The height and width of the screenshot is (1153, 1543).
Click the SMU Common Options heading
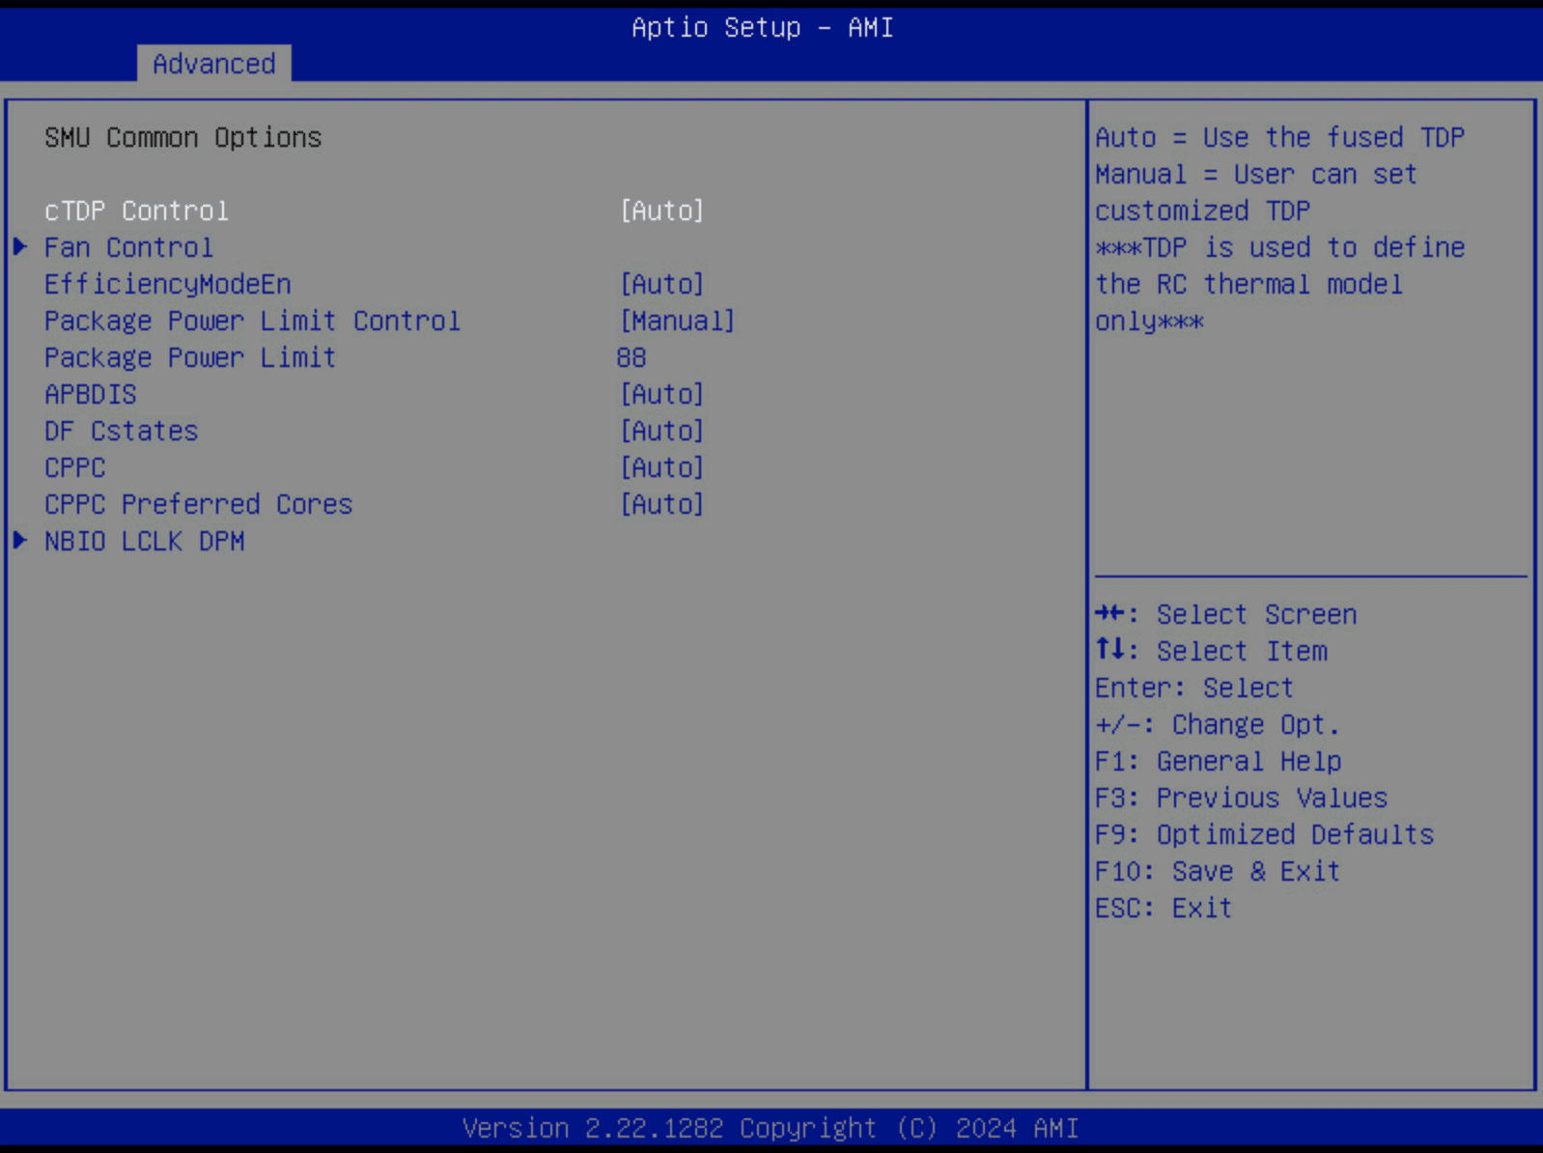coord(182,137)
